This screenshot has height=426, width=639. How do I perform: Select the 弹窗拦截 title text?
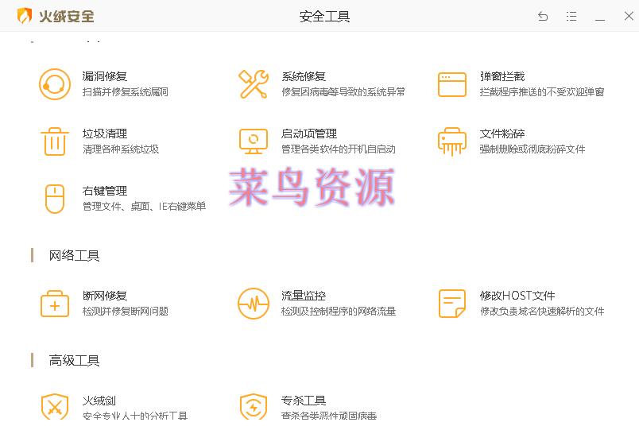click(x=502, y=76)
